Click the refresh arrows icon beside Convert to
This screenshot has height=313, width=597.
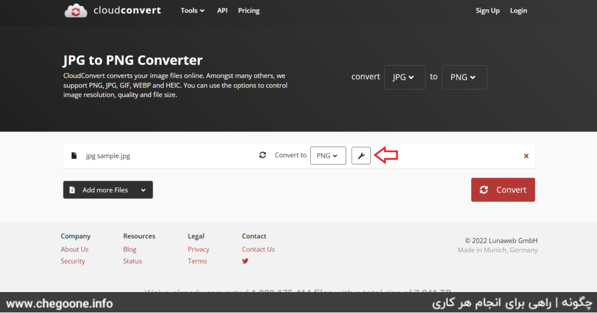coord(262,155)
